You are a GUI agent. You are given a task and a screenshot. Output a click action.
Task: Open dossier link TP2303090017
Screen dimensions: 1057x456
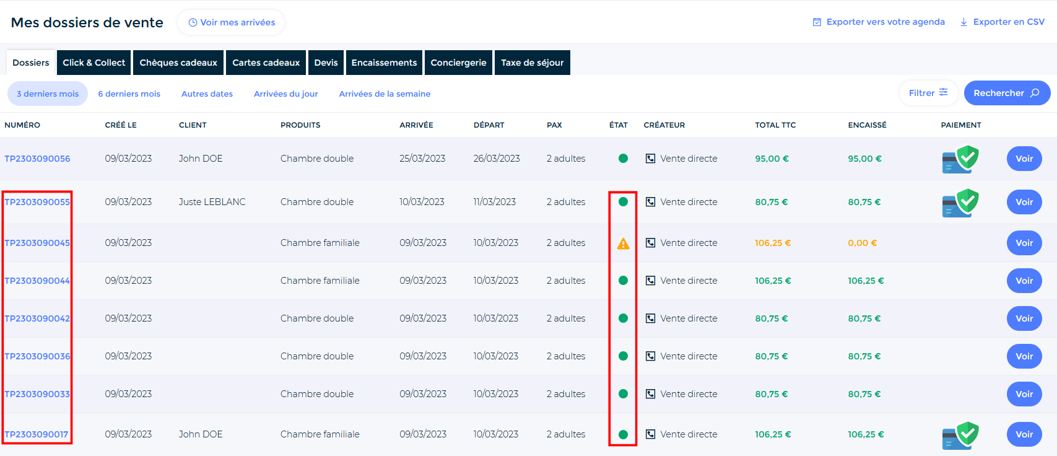click(37, 434)
